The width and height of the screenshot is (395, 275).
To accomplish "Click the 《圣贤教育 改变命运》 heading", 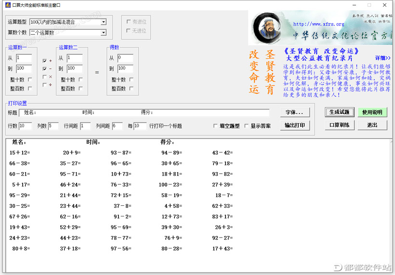I will click(321, 51).
